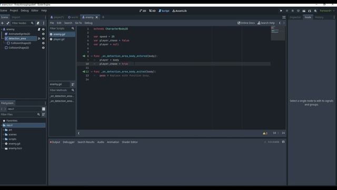The width and height of the screenshot is (337, 190).
Task: Click the Filter Methods search icon
Action: pos(73,90)
